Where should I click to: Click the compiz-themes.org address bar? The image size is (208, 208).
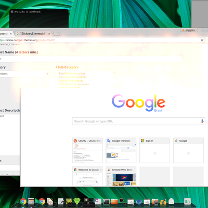point(102,40)
